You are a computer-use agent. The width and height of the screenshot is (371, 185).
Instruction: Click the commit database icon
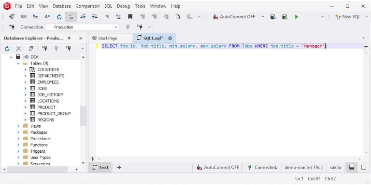285,17
